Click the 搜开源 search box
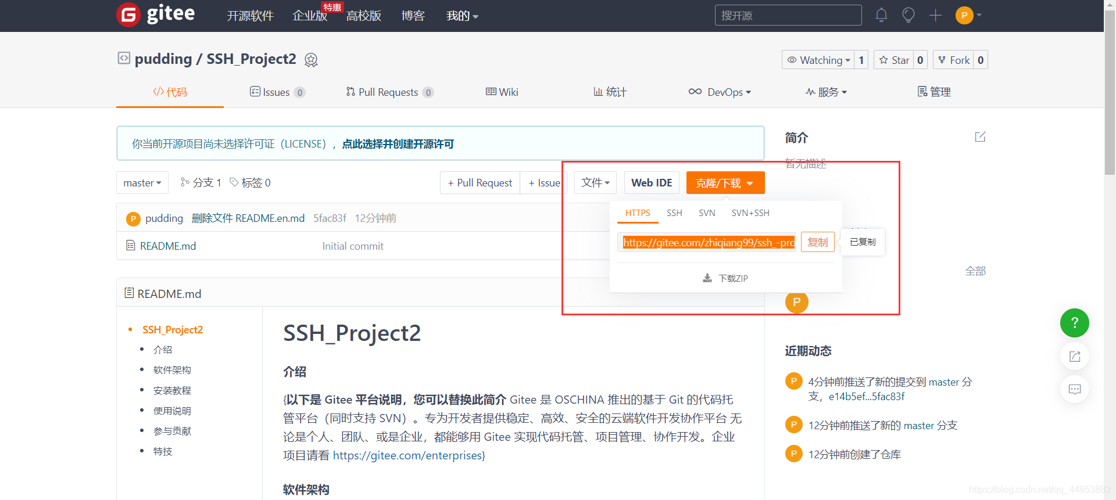Viewport: 1116px width, 500px height. click(788, 15)
